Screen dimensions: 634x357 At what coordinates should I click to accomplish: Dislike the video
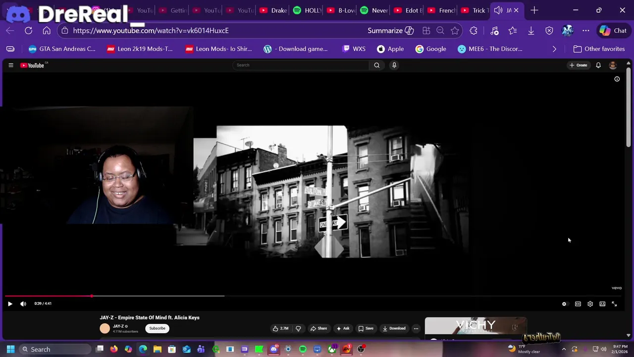point(298,328)
